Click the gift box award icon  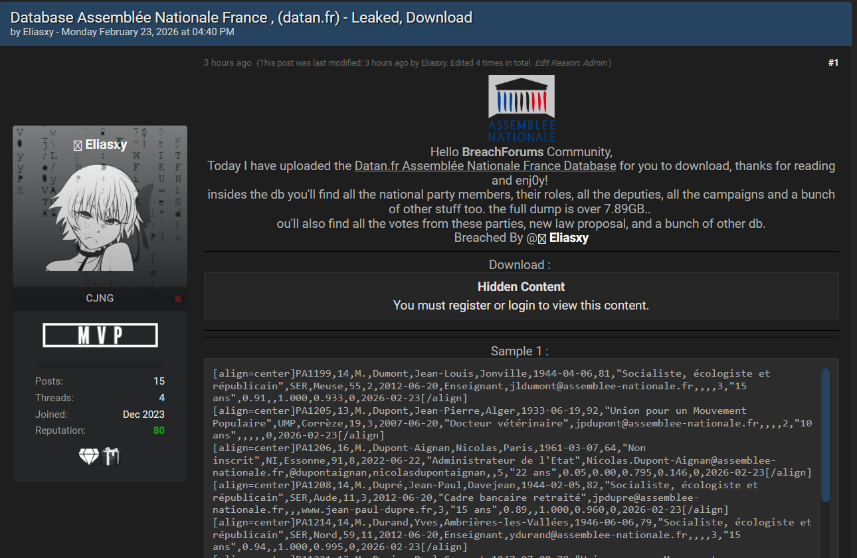112,456
